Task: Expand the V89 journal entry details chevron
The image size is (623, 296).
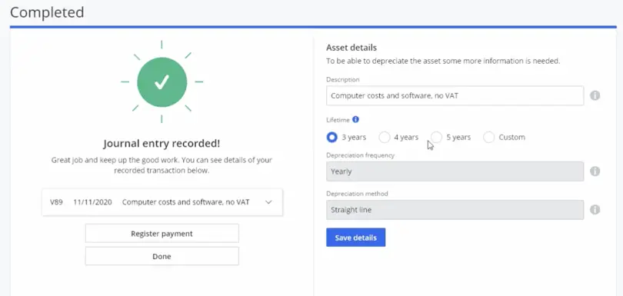Action: 268,202
